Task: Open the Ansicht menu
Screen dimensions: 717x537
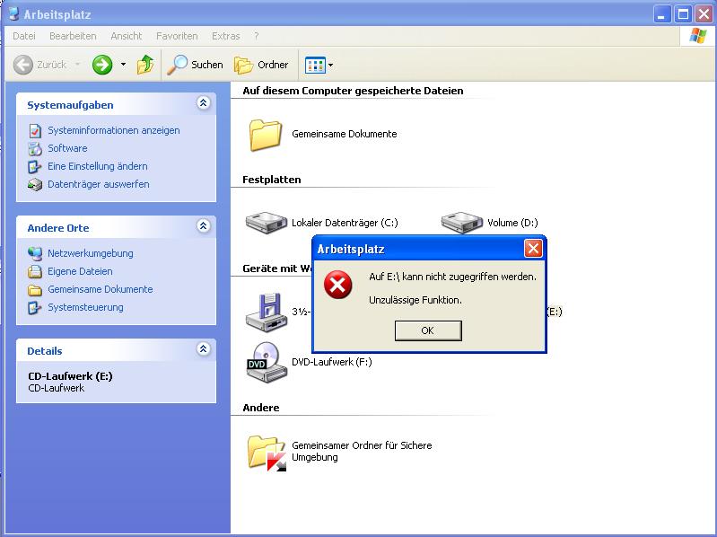Action: pos(127,36)
